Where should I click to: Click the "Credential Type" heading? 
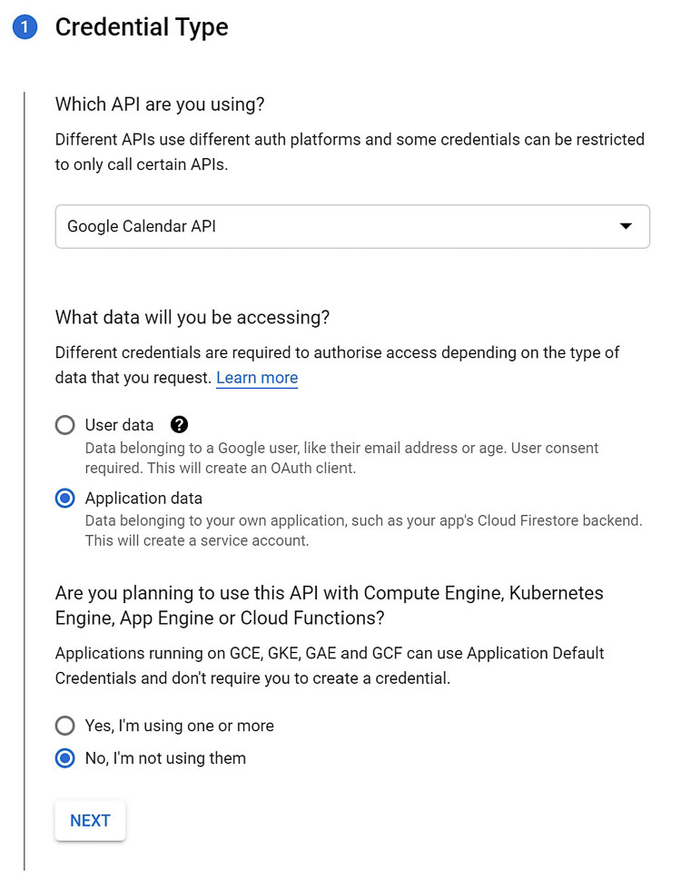142,26
